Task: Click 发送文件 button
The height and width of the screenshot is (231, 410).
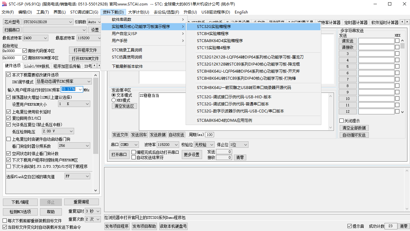Action: click(120, 135)
